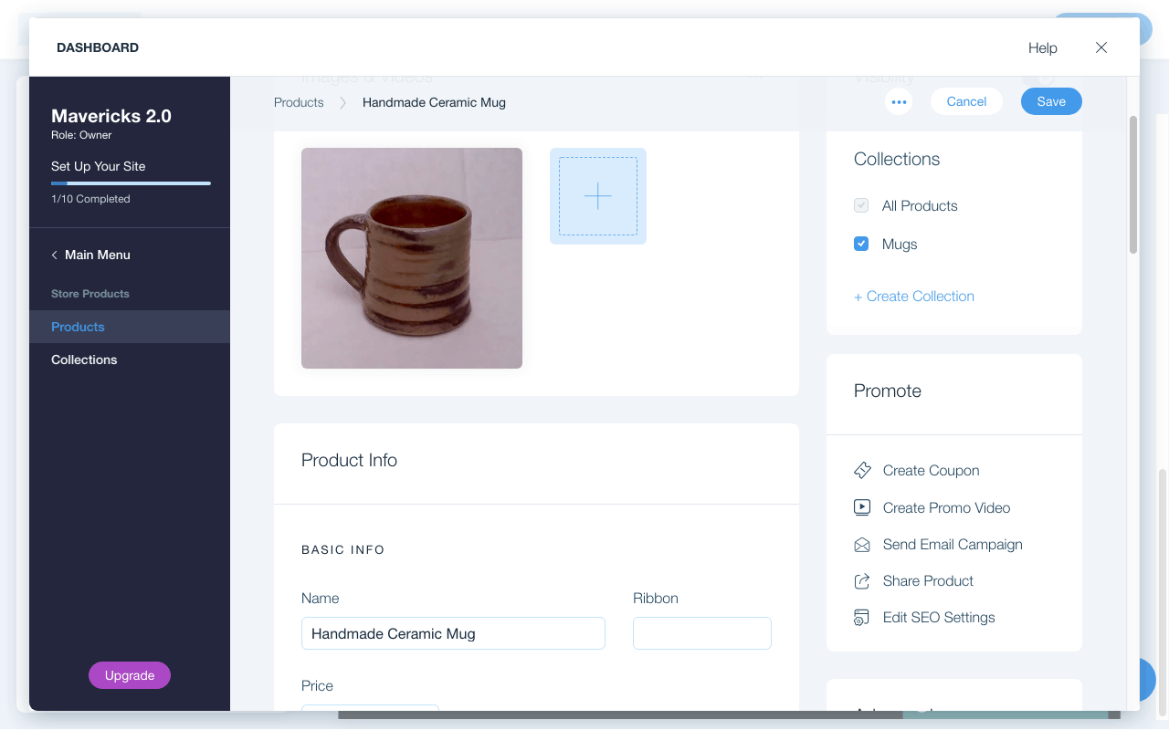Open Edit SEO Settings link

(x=939, y=618)
